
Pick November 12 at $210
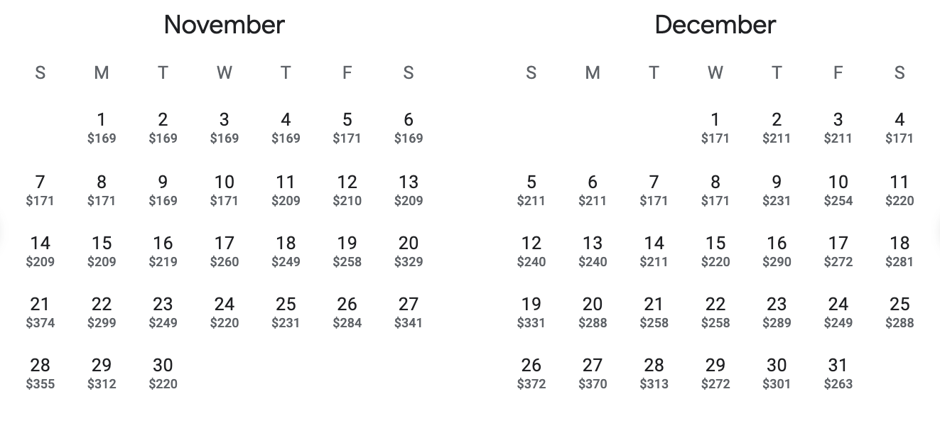[x=347, y=190]
